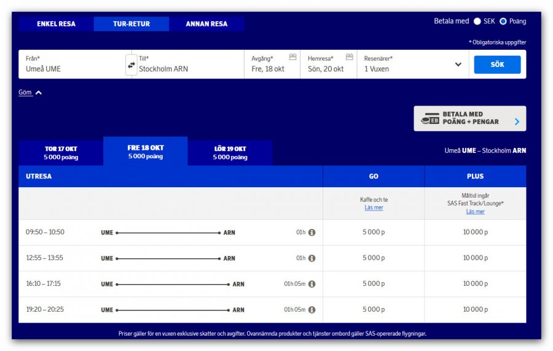Show info for the 19:20 flight
The height and width of the screenshot is (351, 553).
(x=312, y=310)
